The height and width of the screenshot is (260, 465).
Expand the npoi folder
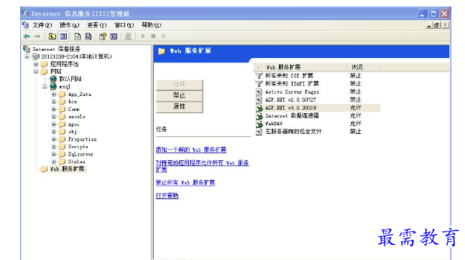54,124
